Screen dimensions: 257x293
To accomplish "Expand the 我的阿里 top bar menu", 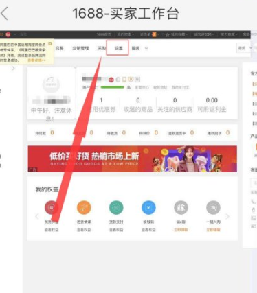I will point(126,34).
